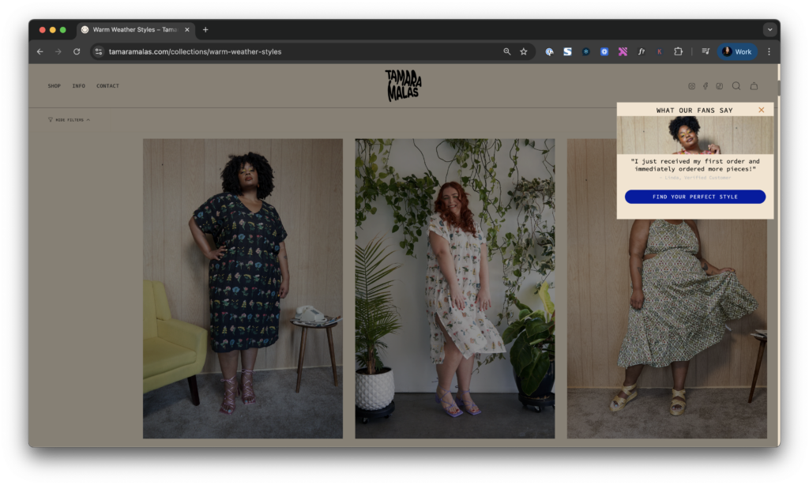
Task: Open the Shop menu item
Action: point(54,86)
